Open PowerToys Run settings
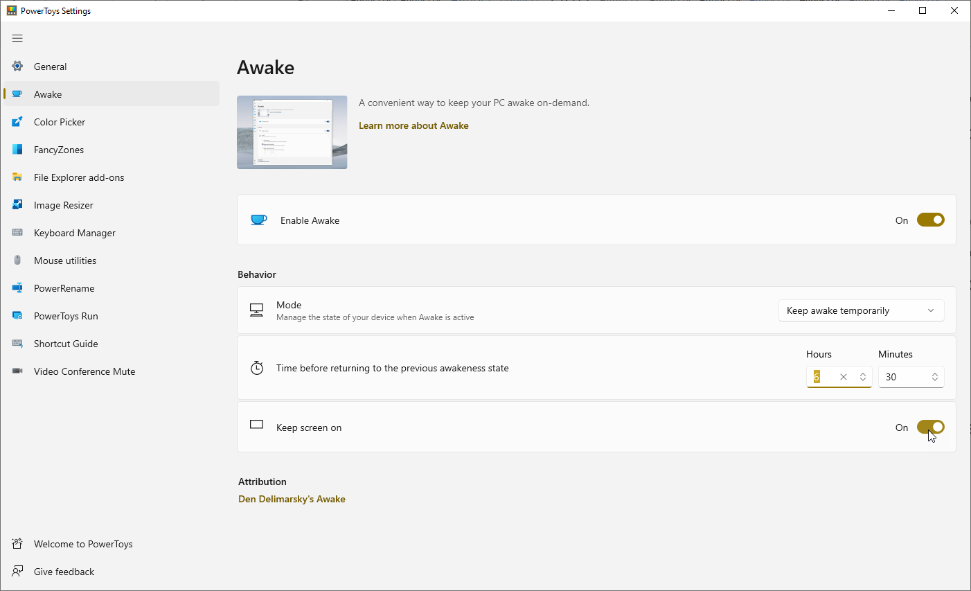This screenshot has height=591, width=971. [x=112, y=316]
